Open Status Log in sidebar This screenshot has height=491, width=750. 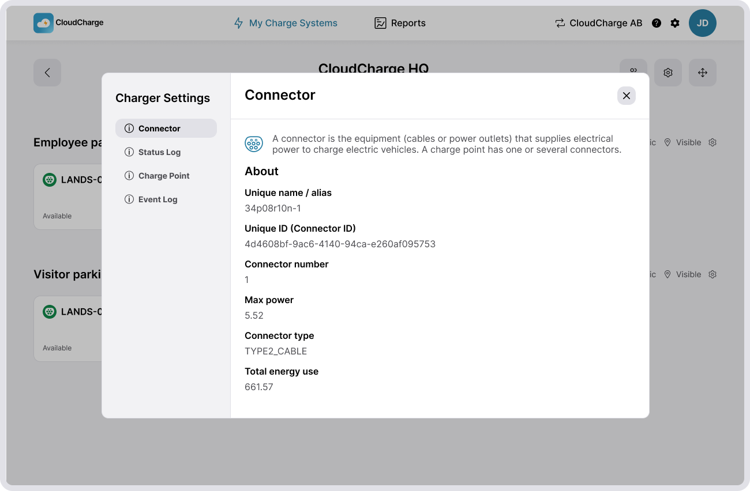pos(166,152)
